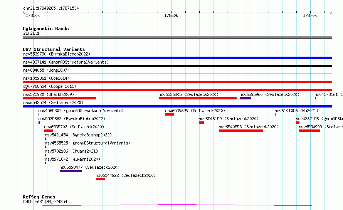
Task: Click the DGV Structural Variants track title
Action: [54, 49]
